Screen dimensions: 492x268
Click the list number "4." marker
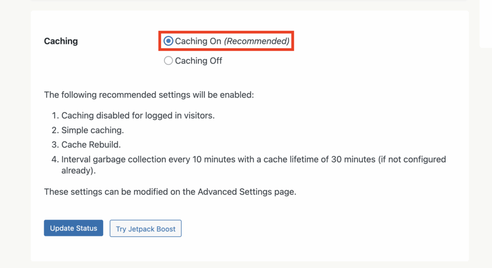click(x=55, y=159)
